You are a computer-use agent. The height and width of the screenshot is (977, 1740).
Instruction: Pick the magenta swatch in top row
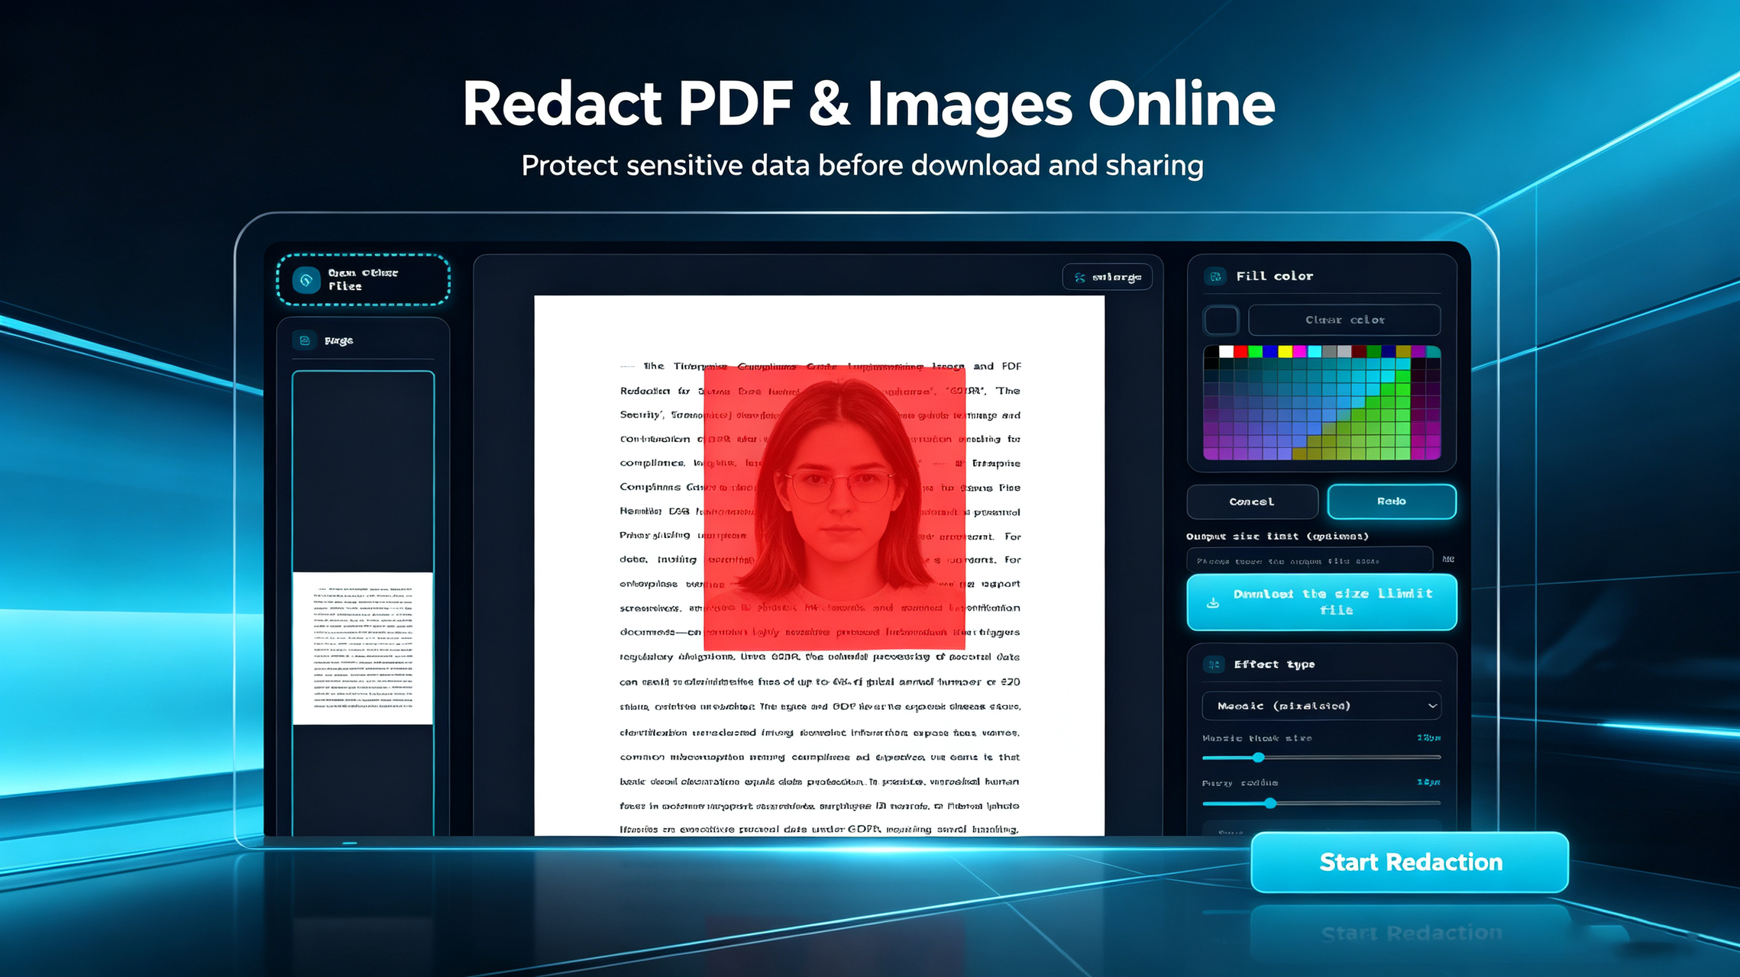pyautogui.click(x=1300, y=352)
